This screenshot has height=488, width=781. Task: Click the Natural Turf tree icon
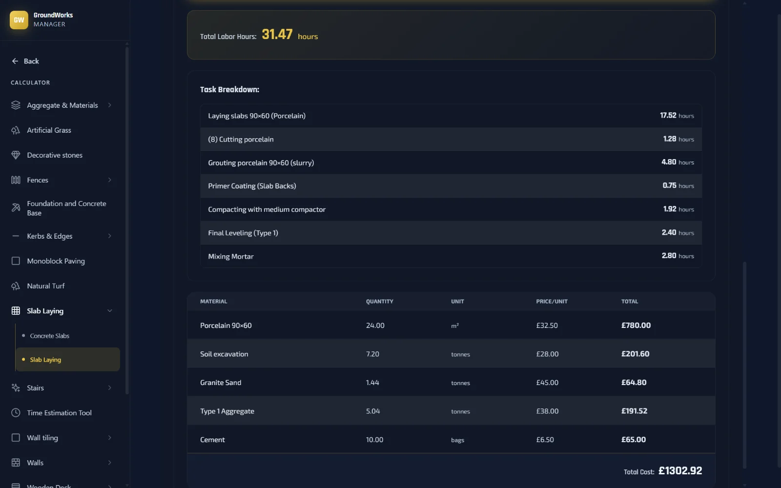pyautogui.click(x=16, y=286)
